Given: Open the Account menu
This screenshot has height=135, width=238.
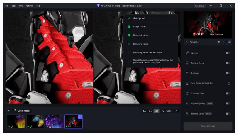Looking at the screenshot, I should pos(30,6).
